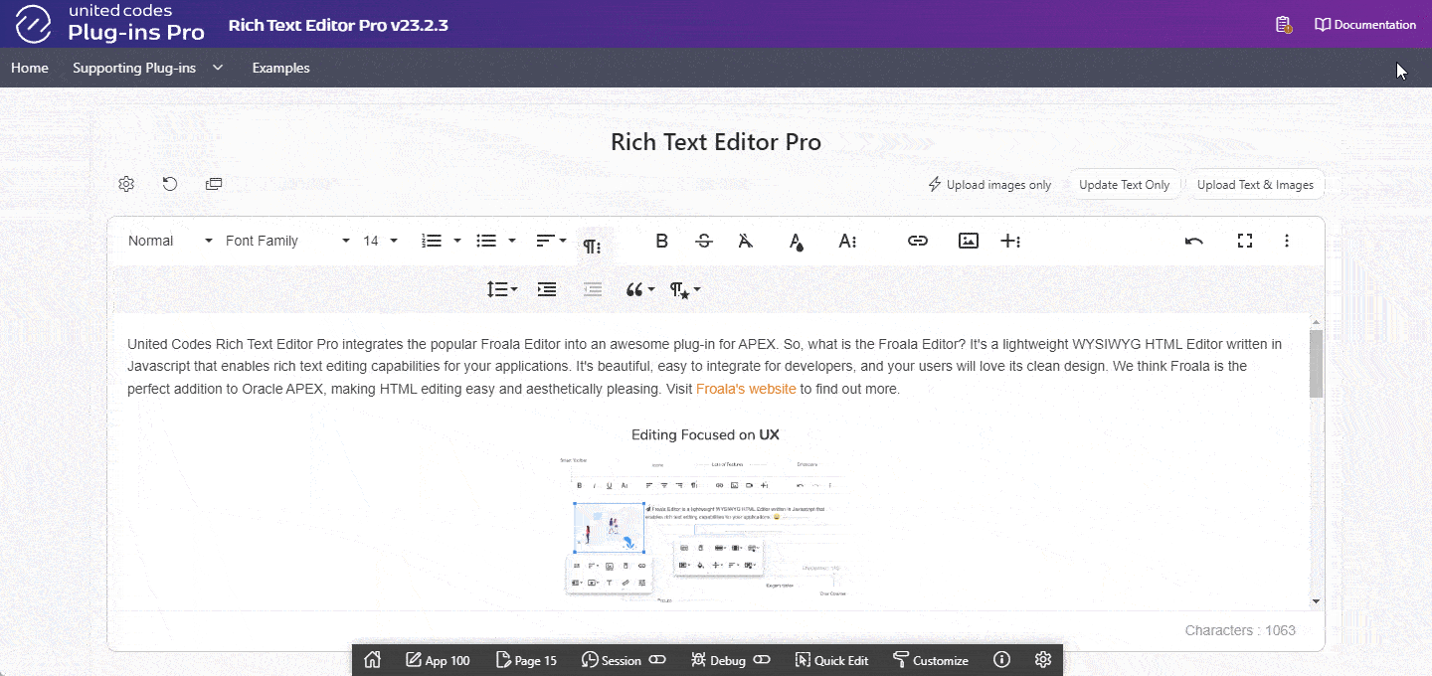Click the editor scrollbar thumb
The width and height of the screenshot is (1432, 676).
(1316, 363)
